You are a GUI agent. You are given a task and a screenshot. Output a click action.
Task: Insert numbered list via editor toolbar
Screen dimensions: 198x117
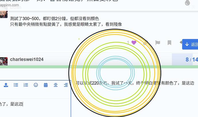click(26, 85)
